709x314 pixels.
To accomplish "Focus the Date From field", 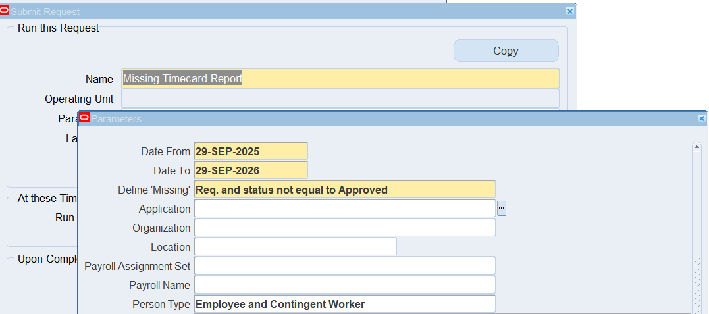I will [250, 151].
